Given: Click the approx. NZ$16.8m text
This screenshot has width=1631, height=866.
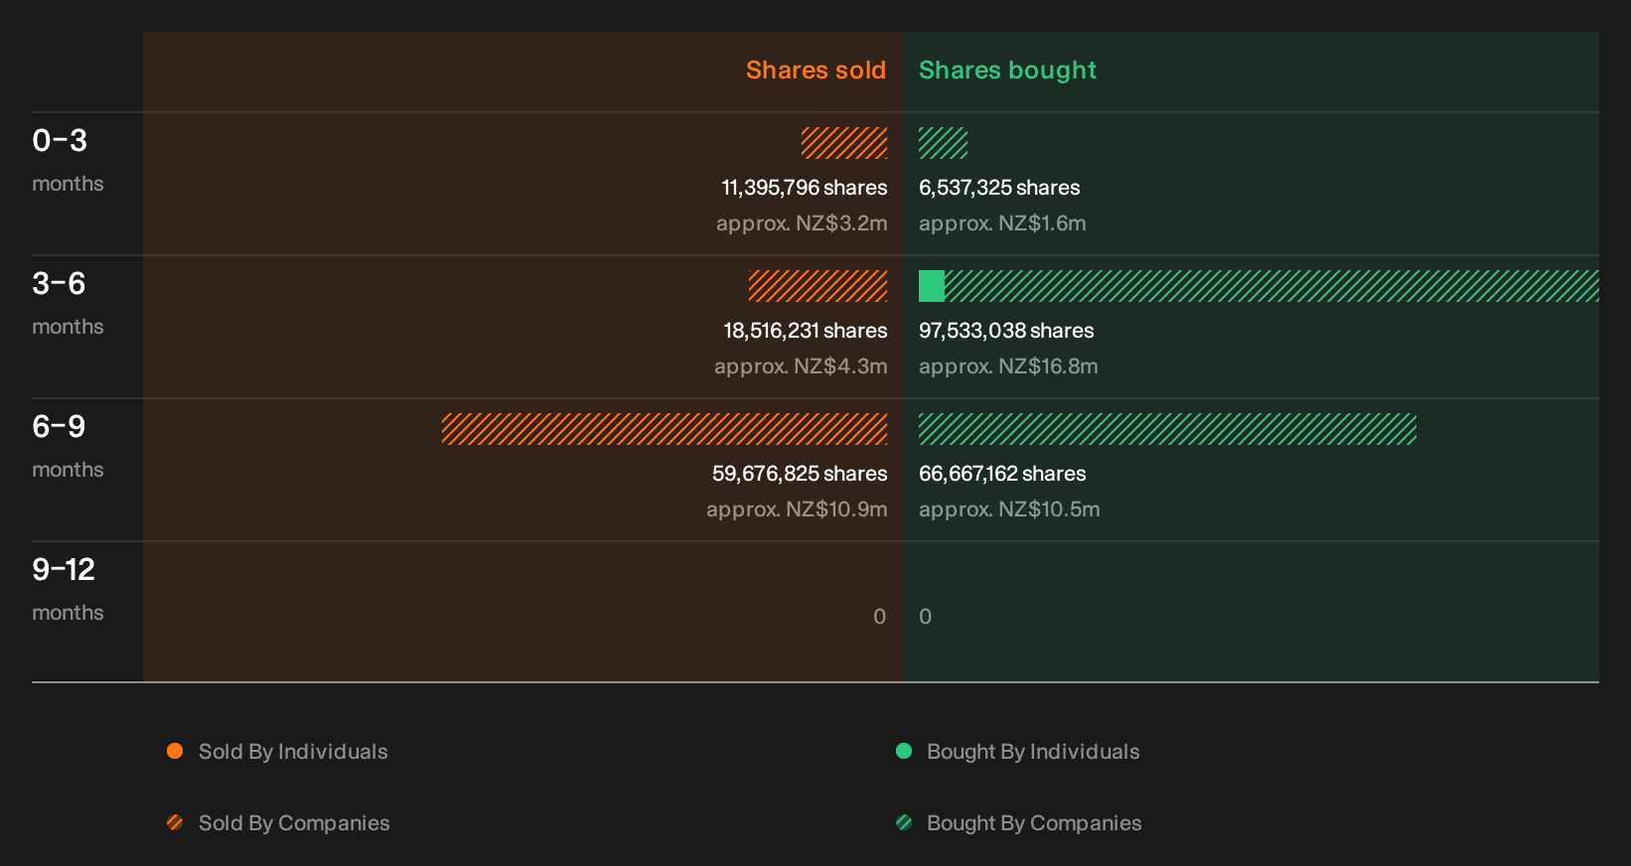Looking at the screenshot, I should [1008, 366].
